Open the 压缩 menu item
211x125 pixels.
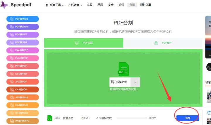100,5
